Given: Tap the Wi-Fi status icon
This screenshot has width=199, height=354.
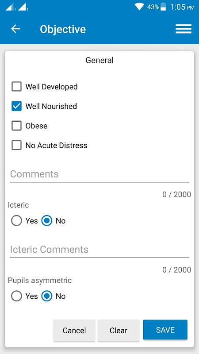Looking at the screenshot, I should tap(139, 7).
